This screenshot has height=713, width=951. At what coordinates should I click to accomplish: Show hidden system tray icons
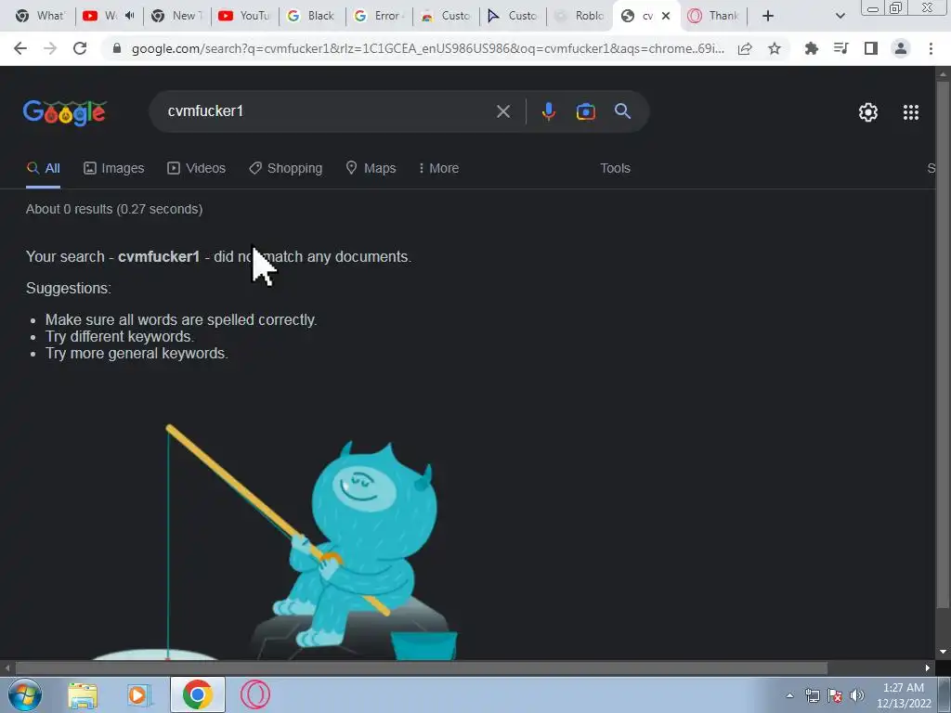coord(789,695)
